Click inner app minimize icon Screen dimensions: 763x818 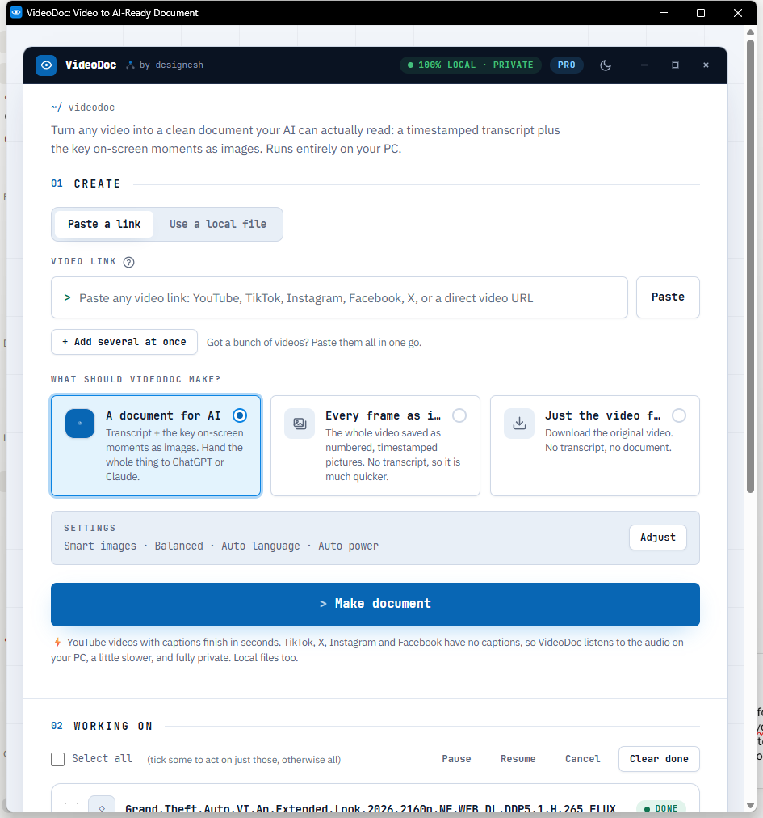644,65
